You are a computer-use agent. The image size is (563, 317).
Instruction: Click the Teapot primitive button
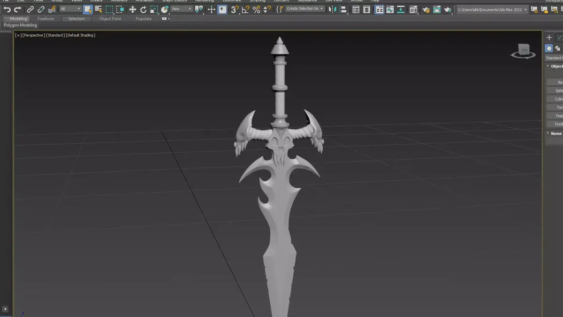point(555,116)
